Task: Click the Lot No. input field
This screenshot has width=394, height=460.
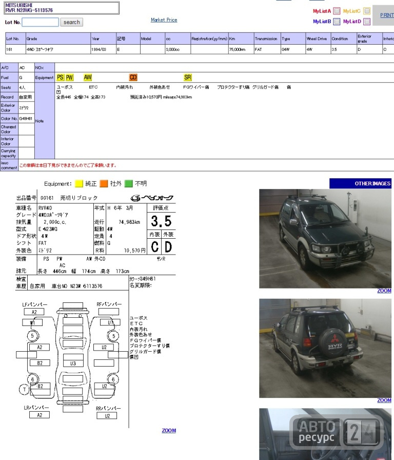Action: pyautogui.click(x=40, y=22)
